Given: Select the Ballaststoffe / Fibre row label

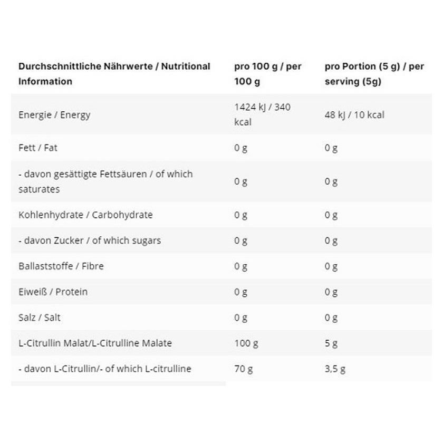Looking at the screenshot, I should (61, 266).
